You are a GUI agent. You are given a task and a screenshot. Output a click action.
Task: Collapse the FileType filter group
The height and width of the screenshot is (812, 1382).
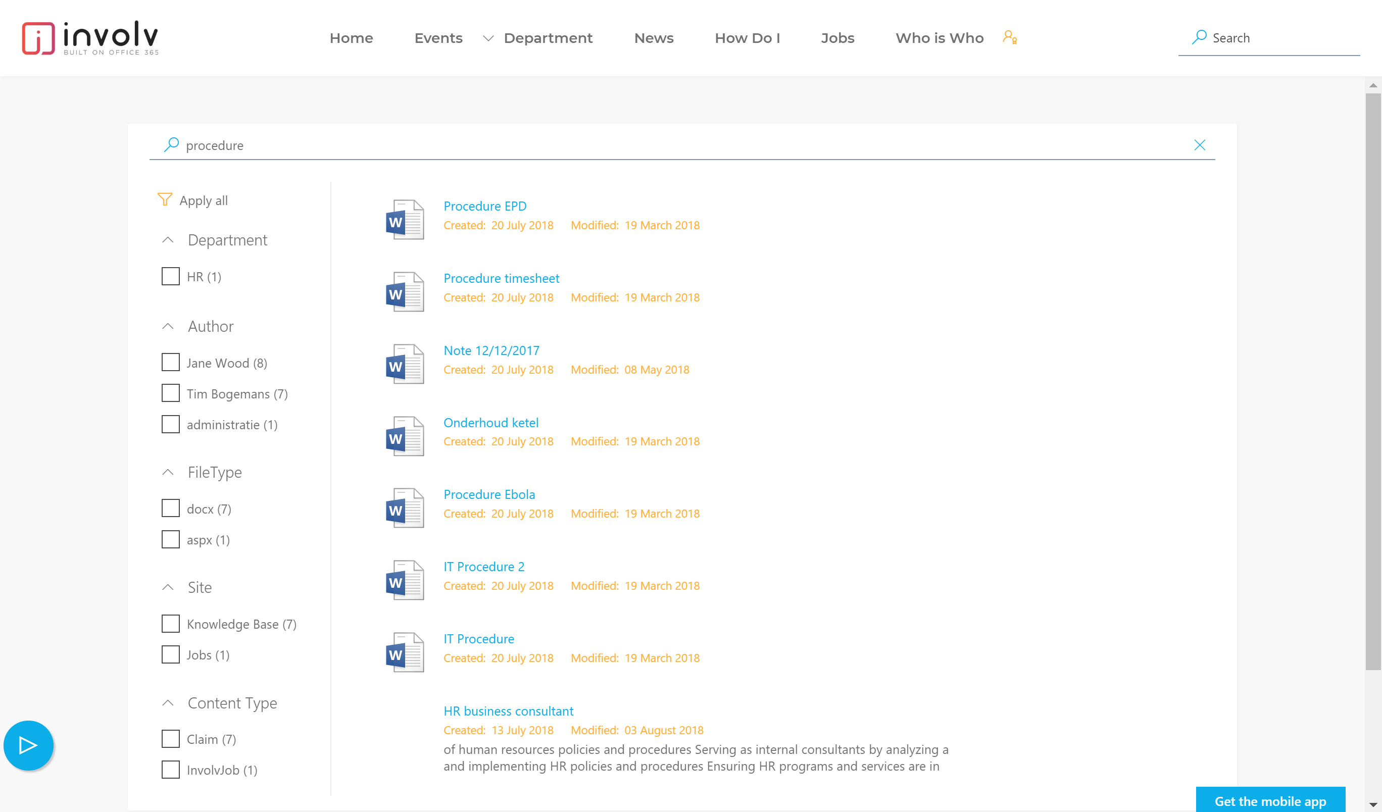[x=168, y=472]
